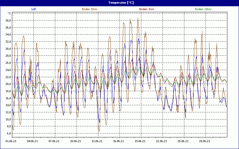
Task: Click the 16.06.21 x-axis label
Action: coord(119,141)
